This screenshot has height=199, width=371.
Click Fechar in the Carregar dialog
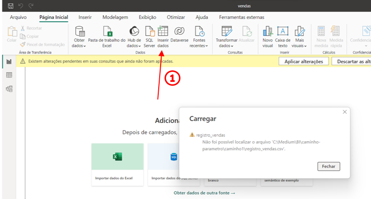pos(329,166)
